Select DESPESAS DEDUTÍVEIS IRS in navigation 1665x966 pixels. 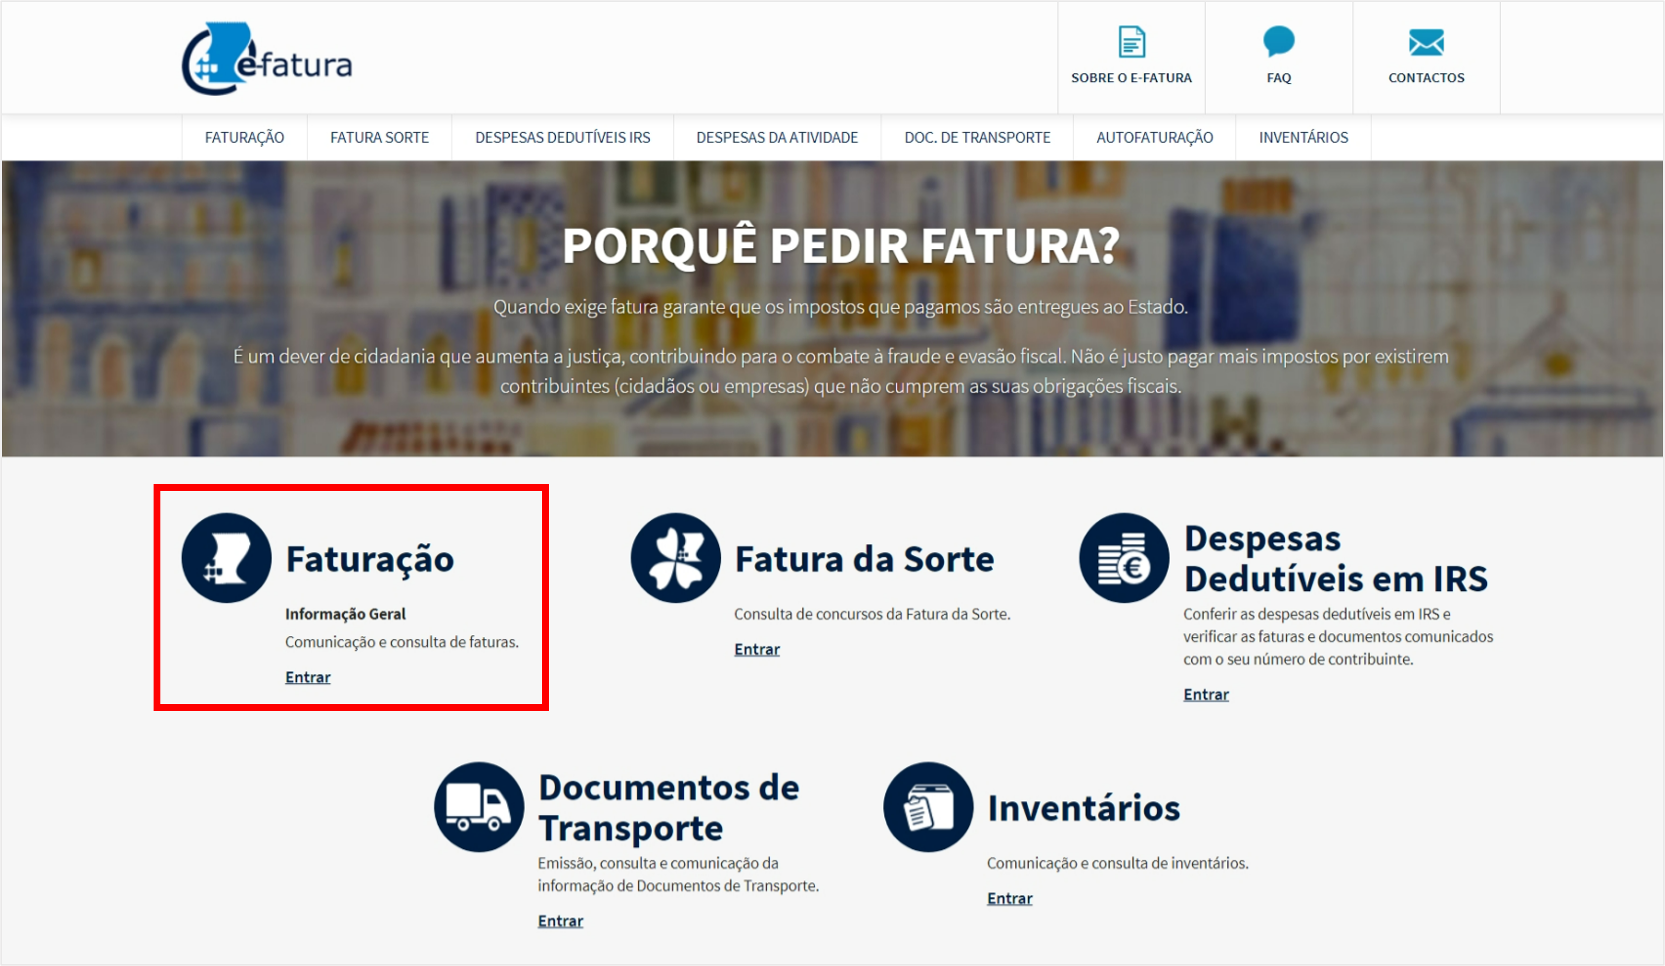pos(562,137)
